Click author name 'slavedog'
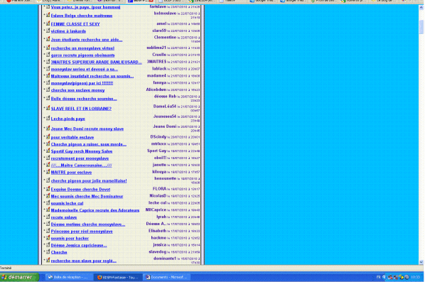The width and height of the screenshot is (425, 282). pyautogui.click(x=158, y=252)
